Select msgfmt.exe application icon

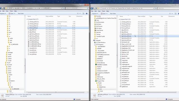121,62
